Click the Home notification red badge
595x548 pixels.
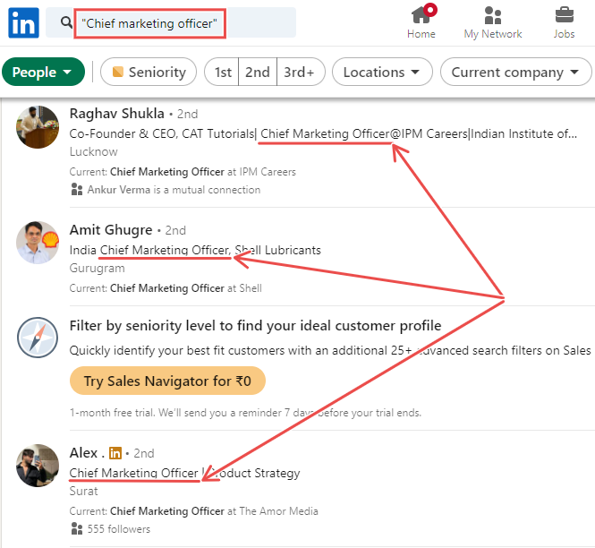(x=430, y=10)
